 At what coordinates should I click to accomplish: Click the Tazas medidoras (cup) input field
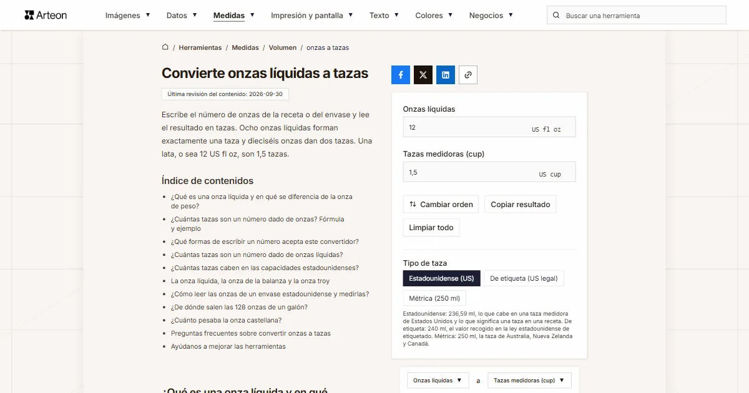click(x=489, y=172)
